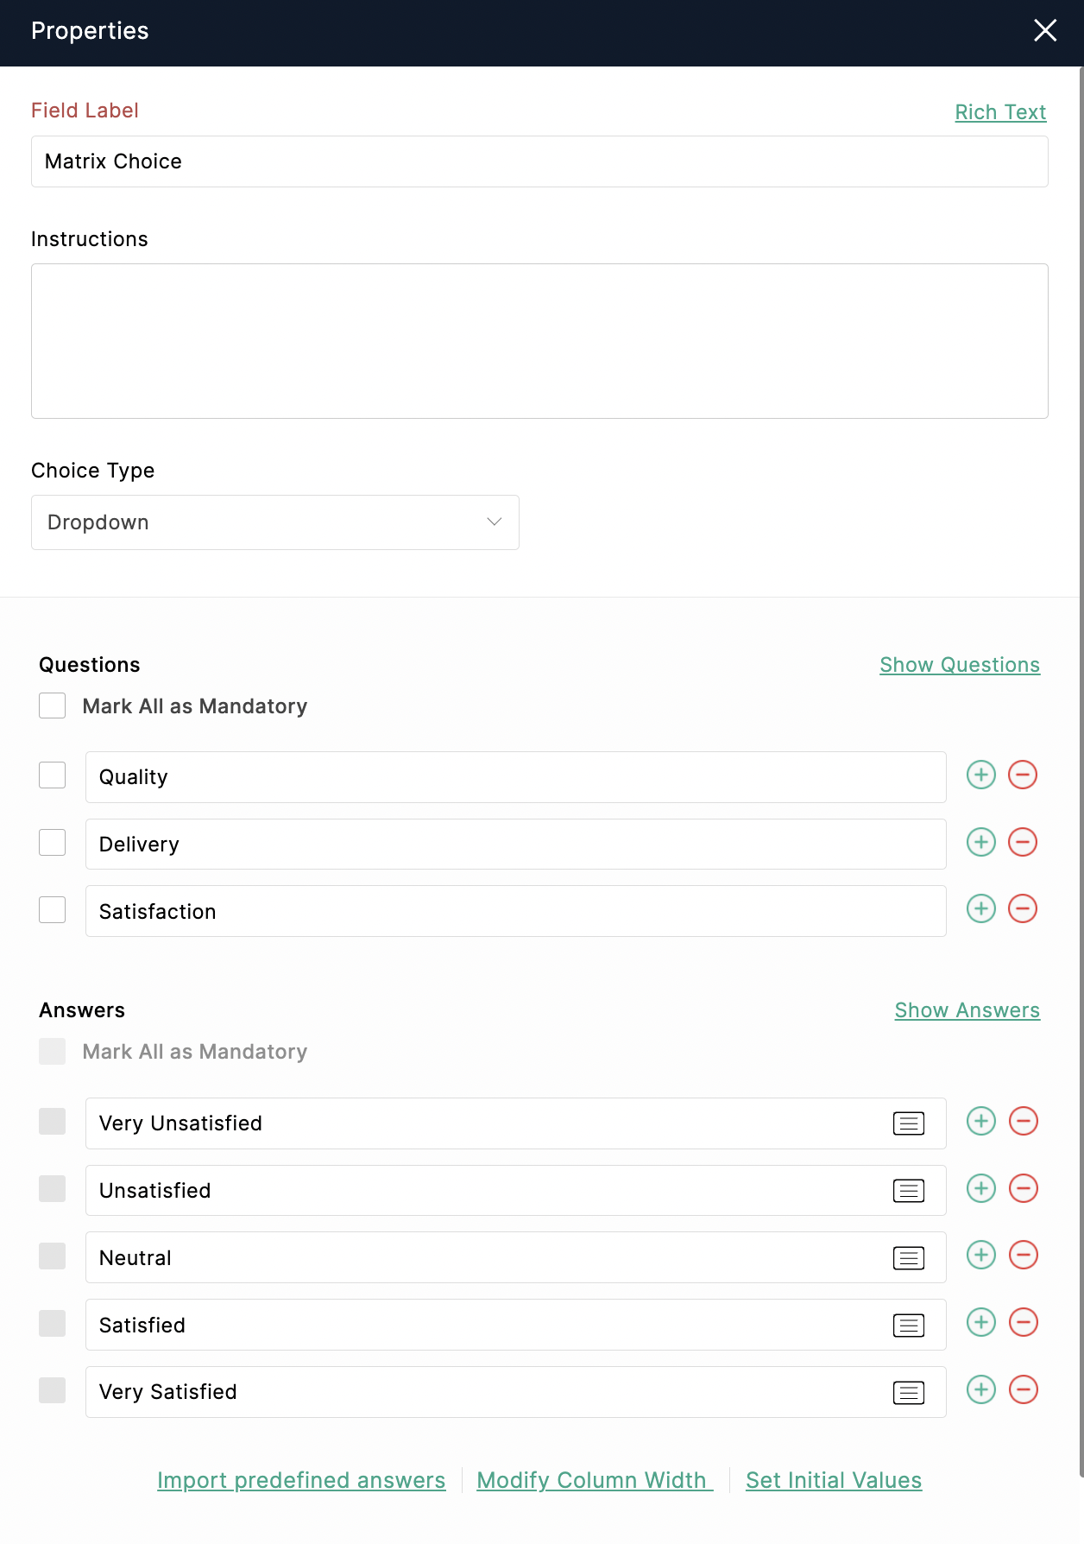Click Show Answers in the Answers section
The image size is (1084, 1544).
tap(967, 1010)
